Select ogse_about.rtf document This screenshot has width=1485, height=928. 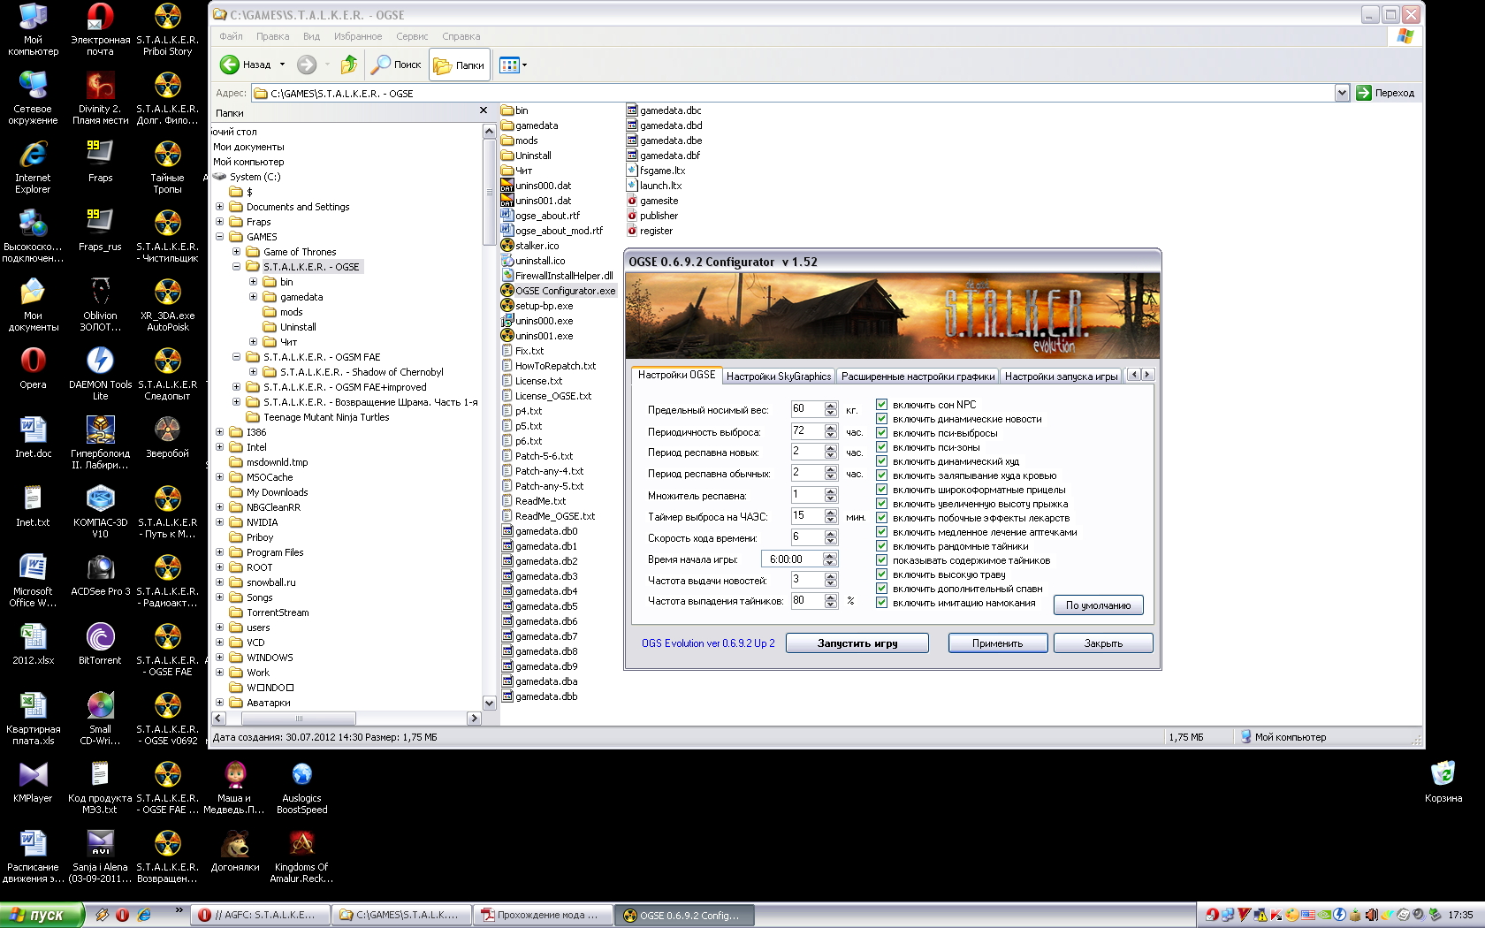click(540, 216)
